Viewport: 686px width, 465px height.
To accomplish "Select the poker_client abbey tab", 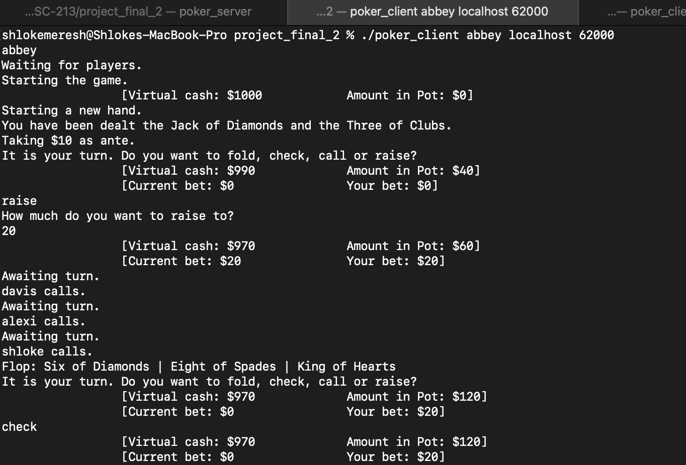I will coord(433,11).
